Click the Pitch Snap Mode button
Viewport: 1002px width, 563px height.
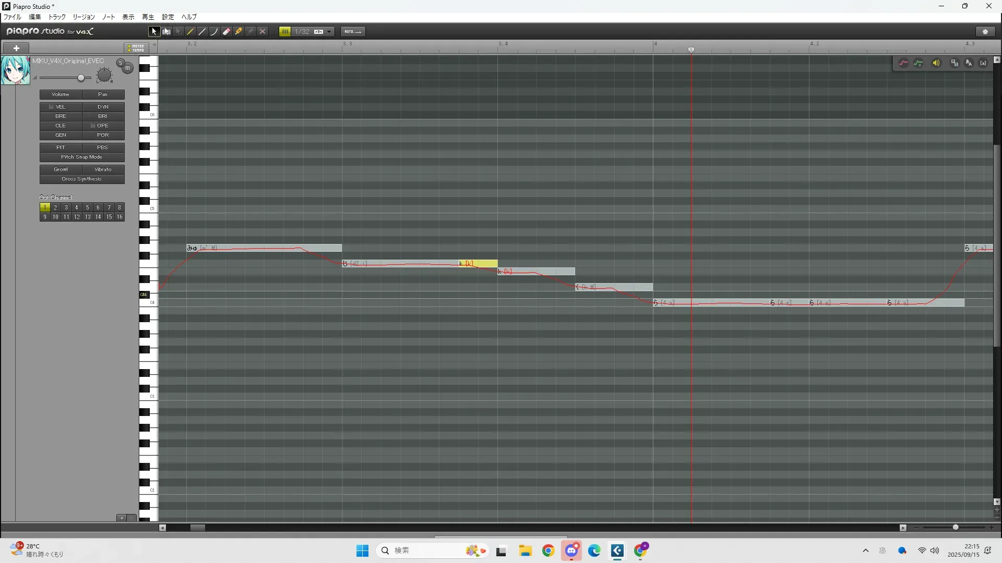[82, 157]
